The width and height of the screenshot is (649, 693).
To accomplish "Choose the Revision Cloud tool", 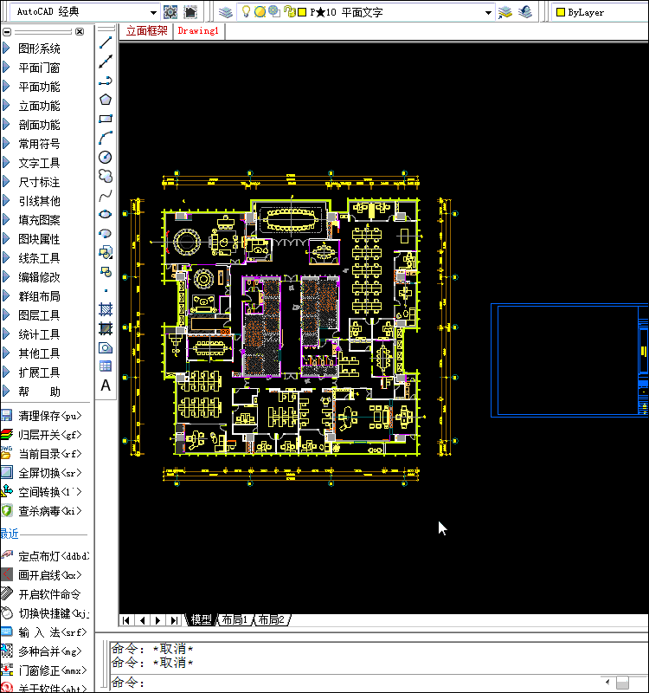I will tap(106, 176).
